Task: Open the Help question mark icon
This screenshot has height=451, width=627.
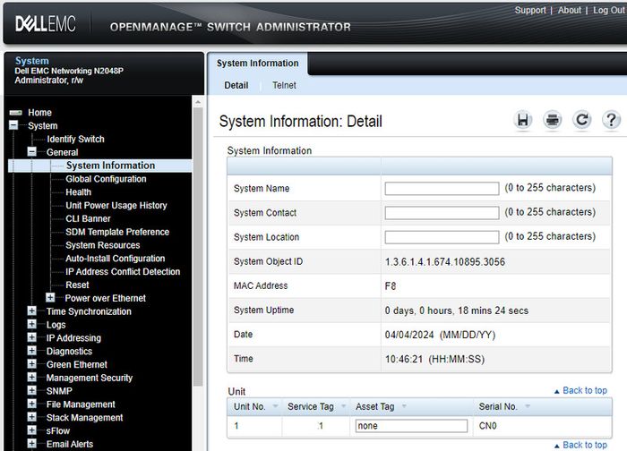Action: coord(612,120)
